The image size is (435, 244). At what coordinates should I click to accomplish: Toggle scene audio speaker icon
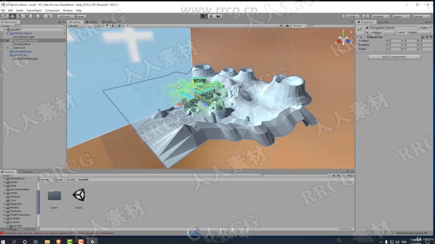click(x=113, y=26)
